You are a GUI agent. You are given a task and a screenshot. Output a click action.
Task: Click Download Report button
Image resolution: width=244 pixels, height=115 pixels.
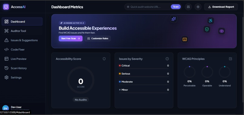221,7
